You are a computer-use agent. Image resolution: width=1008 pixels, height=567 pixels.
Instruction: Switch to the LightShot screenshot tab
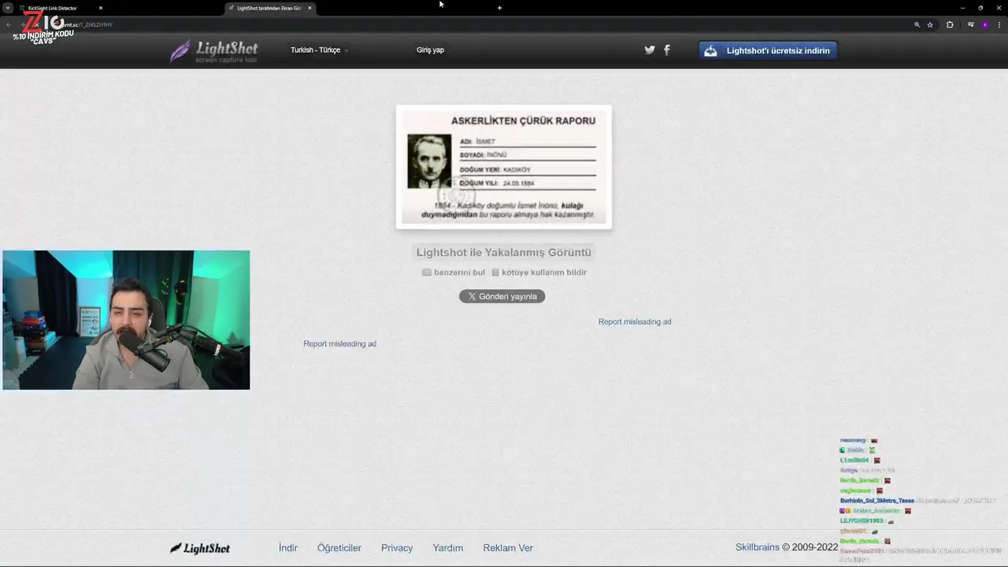pos(269,8)
